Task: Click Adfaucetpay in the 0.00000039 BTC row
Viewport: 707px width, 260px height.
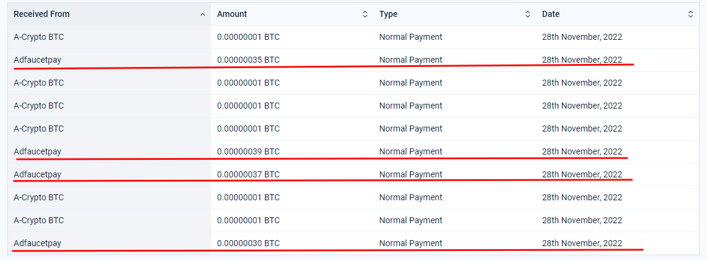Action: point(37,151)
